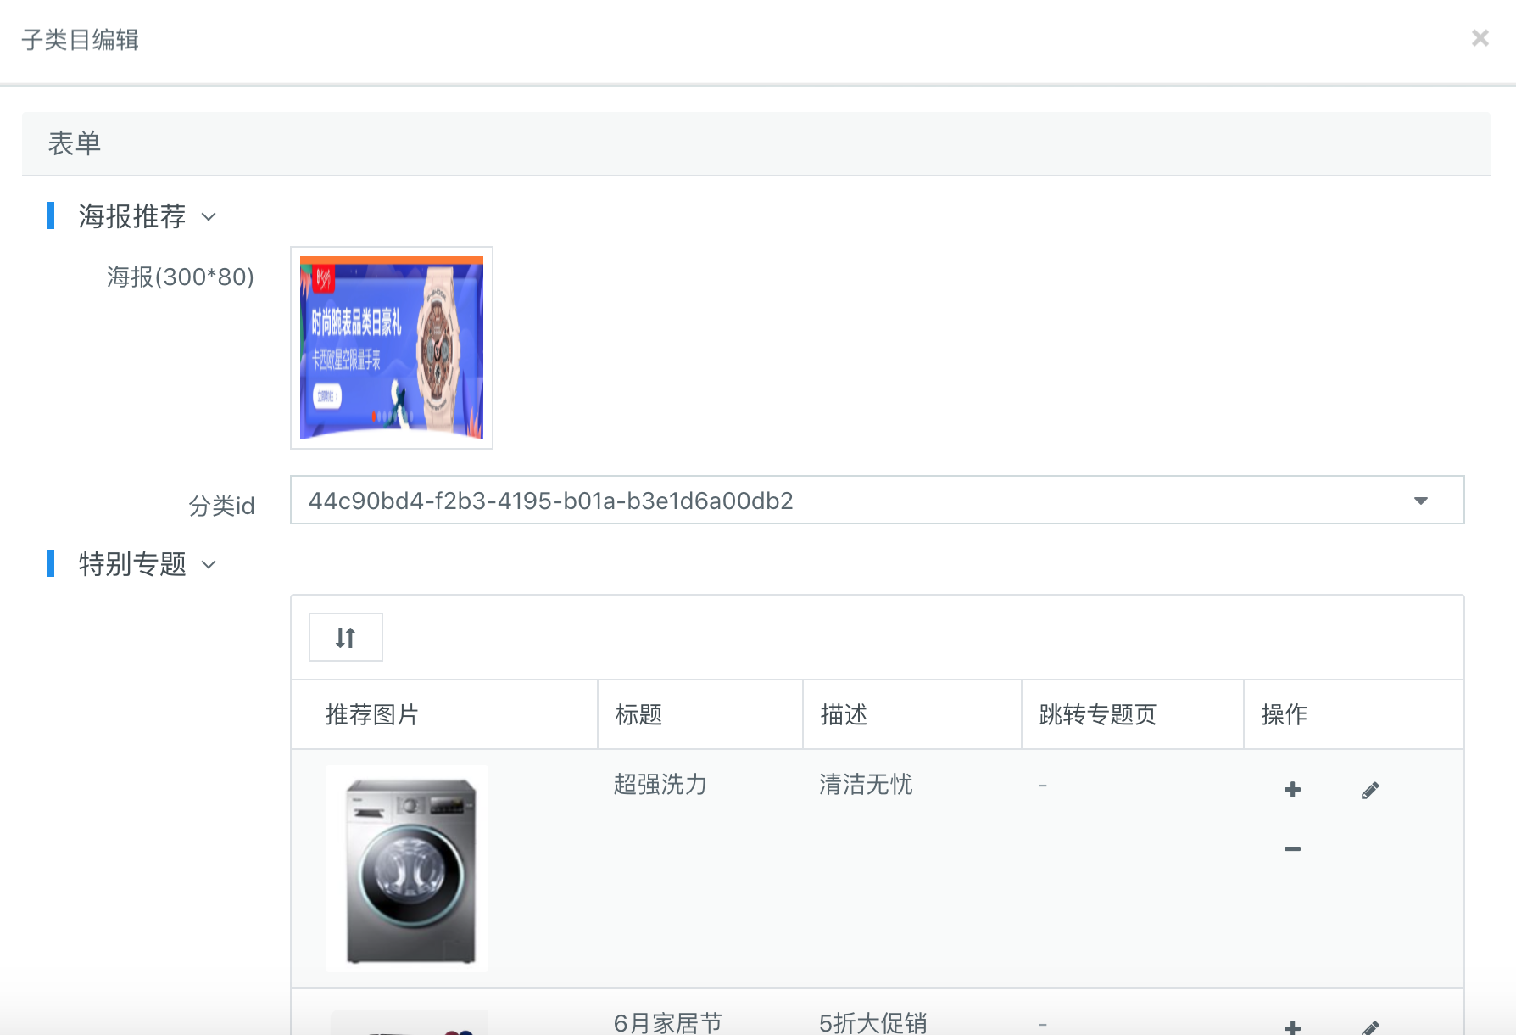Remove the 超强洗力 row with minus icon
Viewport: 1516px width, 1035px height.
click(x=1292, y=848)
